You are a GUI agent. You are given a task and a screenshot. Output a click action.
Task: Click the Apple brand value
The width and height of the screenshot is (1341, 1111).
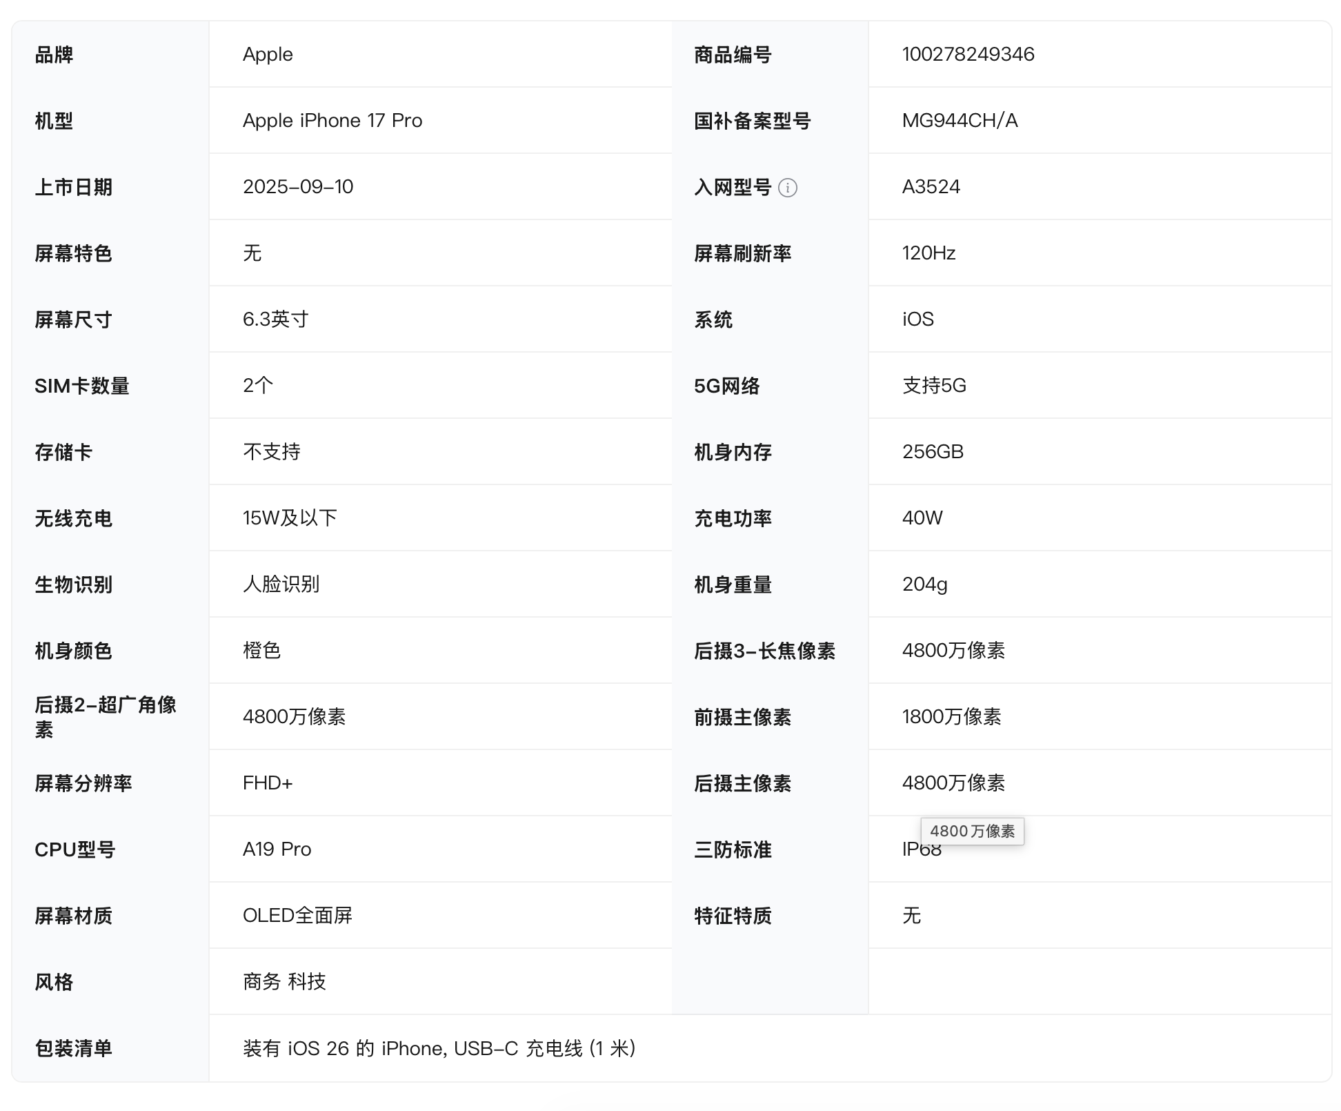click(268, 55)
